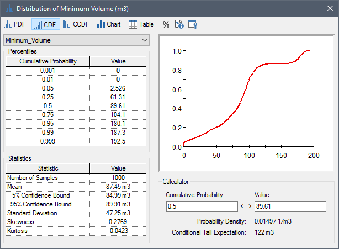
Task: Select the 0.999 cumulative probability cell
Action: (x=48, y=141)
